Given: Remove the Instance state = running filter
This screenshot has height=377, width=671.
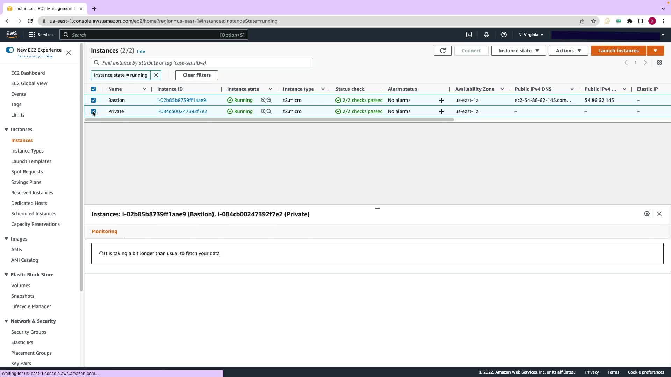Looking at the screenshot, I should tap(156, 75).
